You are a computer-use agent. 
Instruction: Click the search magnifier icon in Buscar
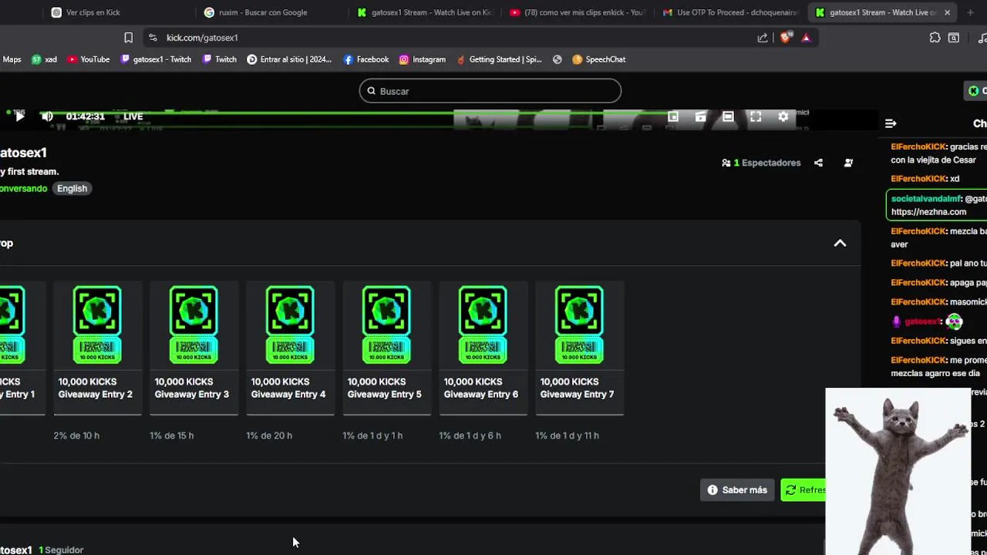[x=371, y=91]
